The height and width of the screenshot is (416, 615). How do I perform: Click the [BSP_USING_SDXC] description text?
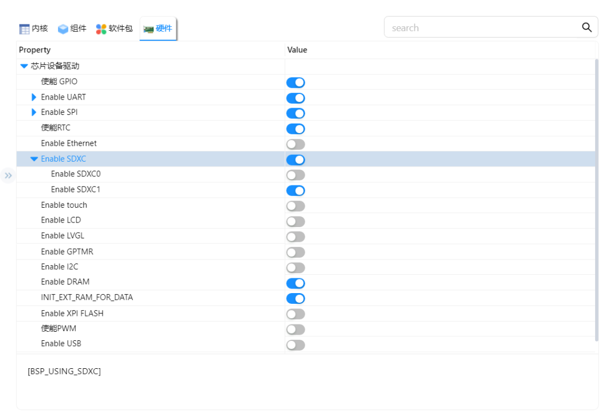[x=64, y=371]
